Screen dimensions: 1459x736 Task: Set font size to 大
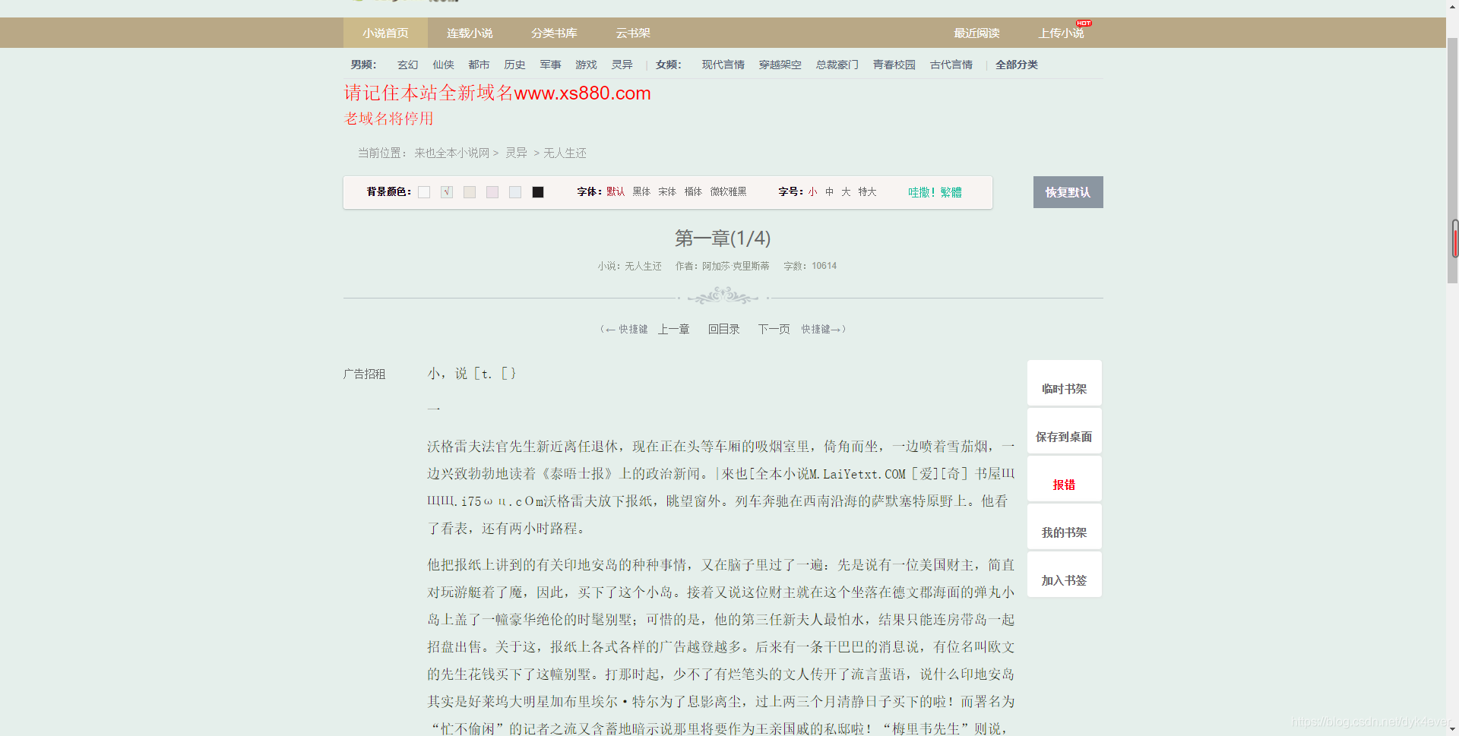point(846,191)
